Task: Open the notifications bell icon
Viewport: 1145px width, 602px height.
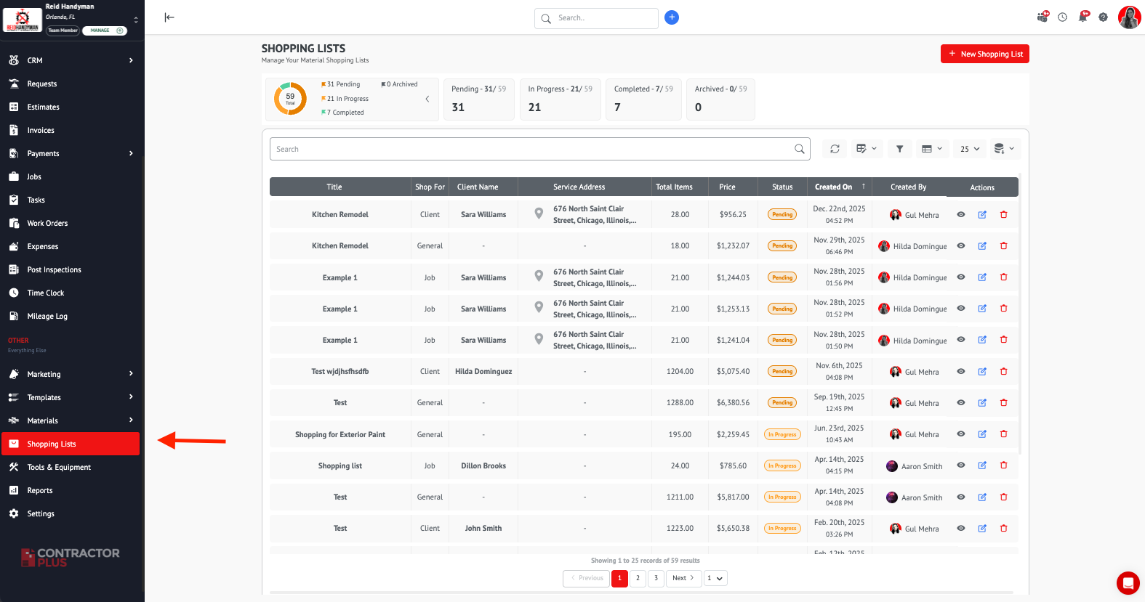Action: pos(1082,17)
